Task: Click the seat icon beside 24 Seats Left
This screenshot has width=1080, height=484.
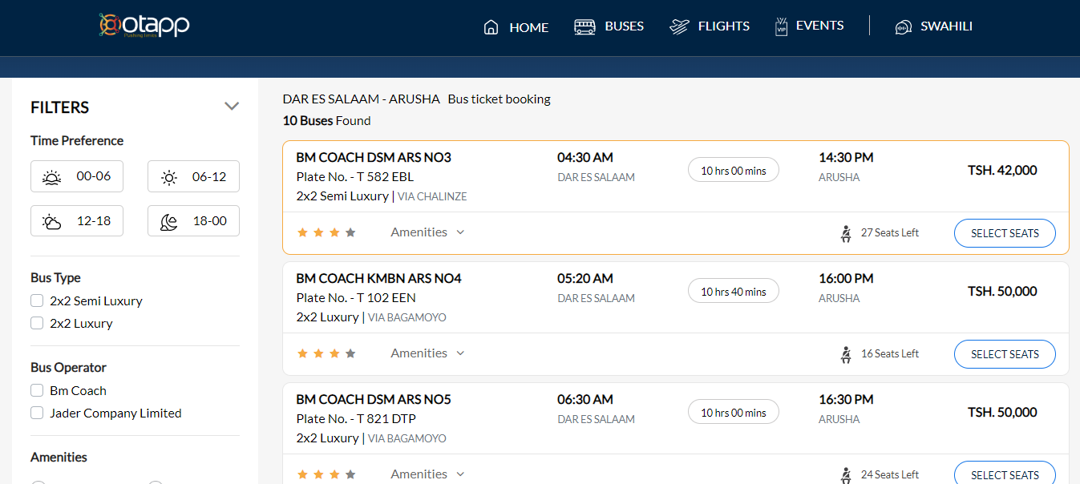Action: coord(846,474)
